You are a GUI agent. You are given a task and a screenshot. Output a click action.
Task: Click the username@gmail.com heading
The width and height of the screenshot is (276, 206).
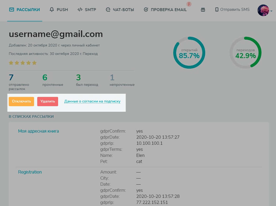point(56,34)
